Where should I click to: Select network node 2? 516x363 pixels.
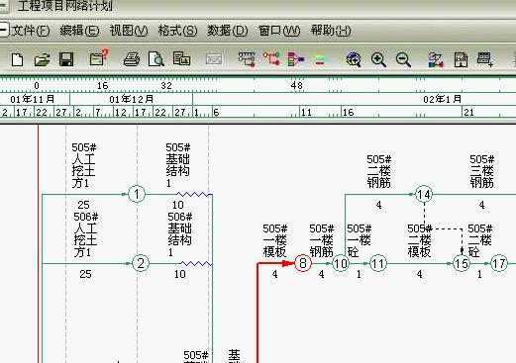pos(141,263)
